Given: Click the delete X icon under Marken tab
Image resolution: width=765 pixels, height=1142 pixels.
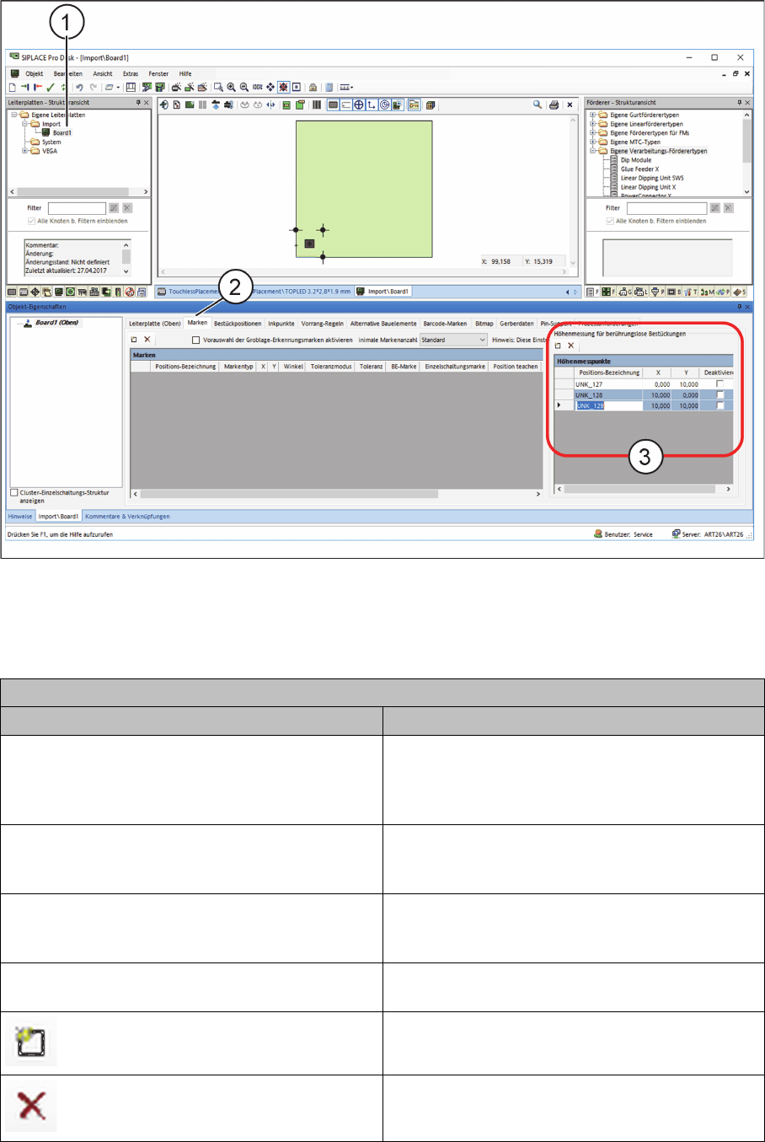Looking at the screenshot, I should click(x=147, y=340).
